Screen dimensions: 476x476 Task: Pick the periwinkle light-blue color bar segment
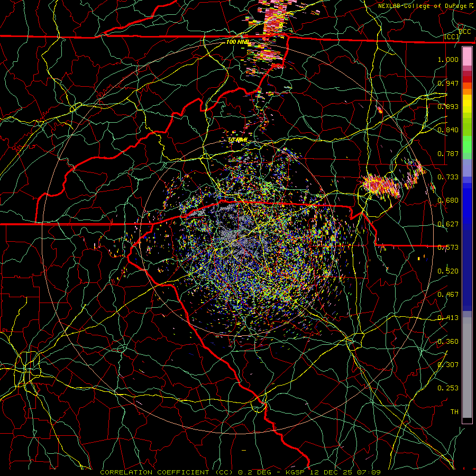click(467, 168)
